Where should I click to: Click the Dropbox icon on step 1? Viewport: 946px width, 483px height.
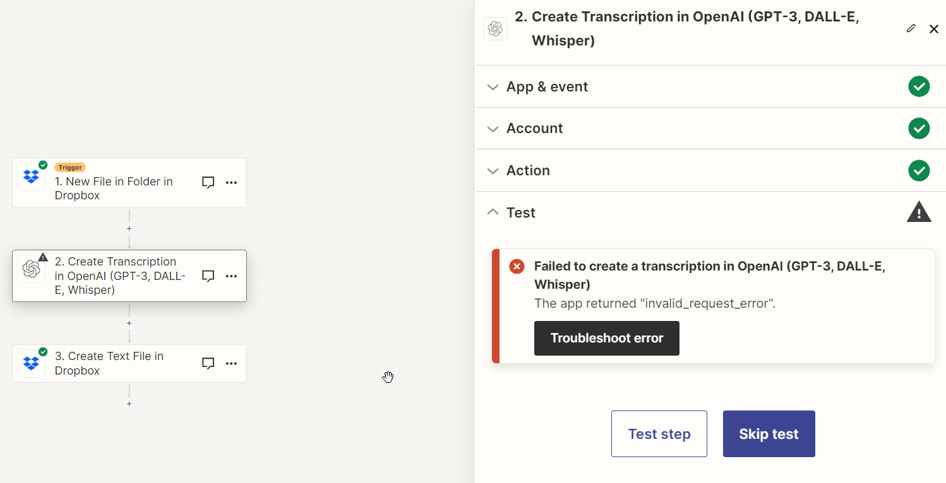pyautogui.click(x=31, y=177)
